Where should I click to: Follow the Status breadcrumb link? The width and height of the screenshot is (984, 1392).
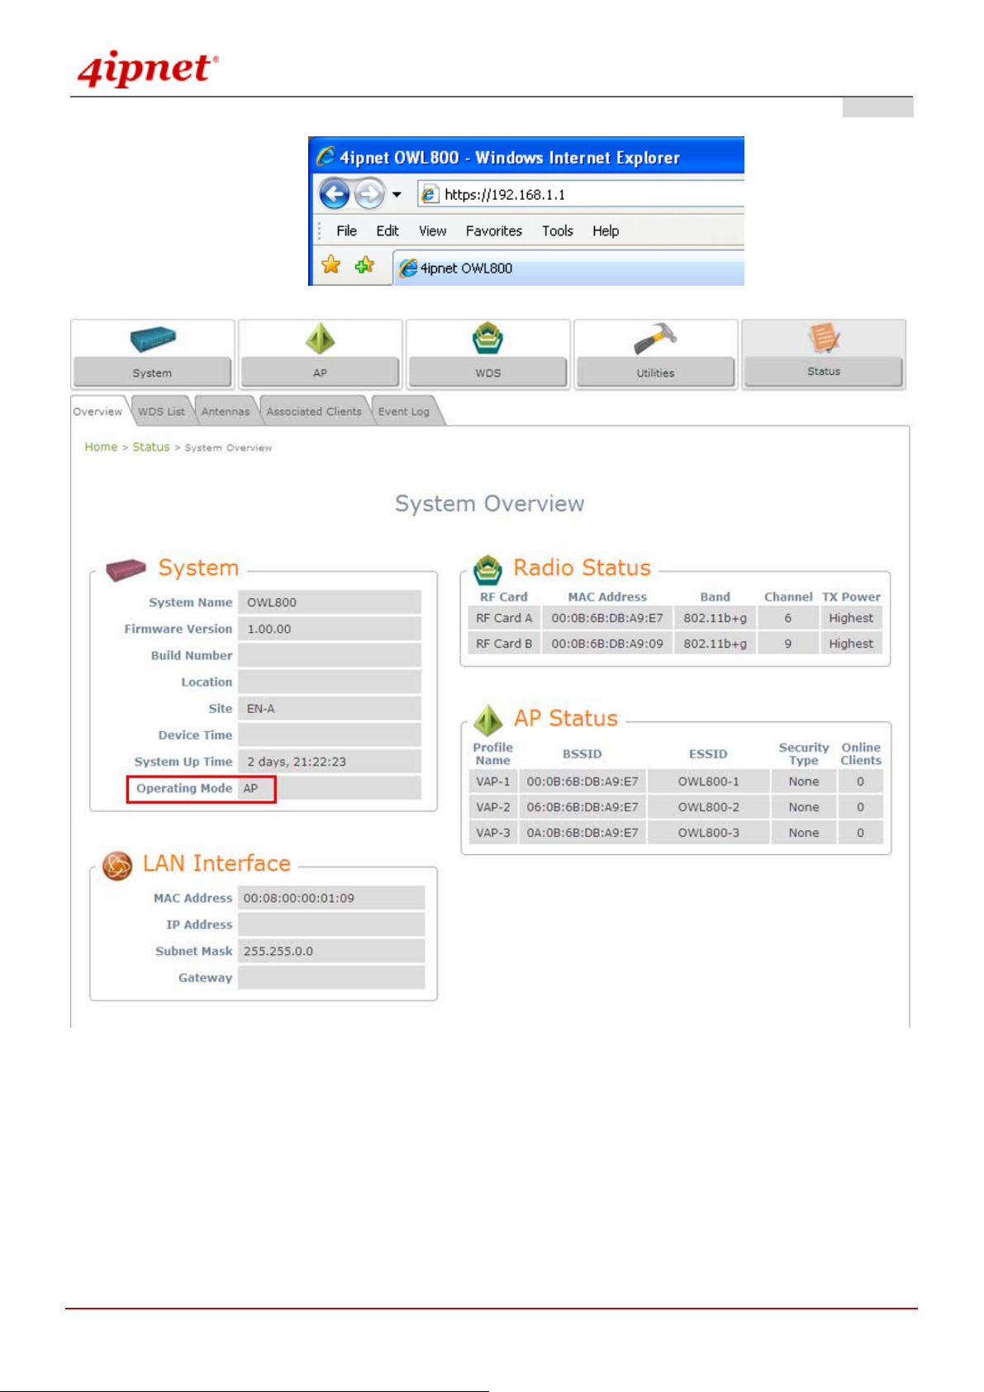click(151, 447)
